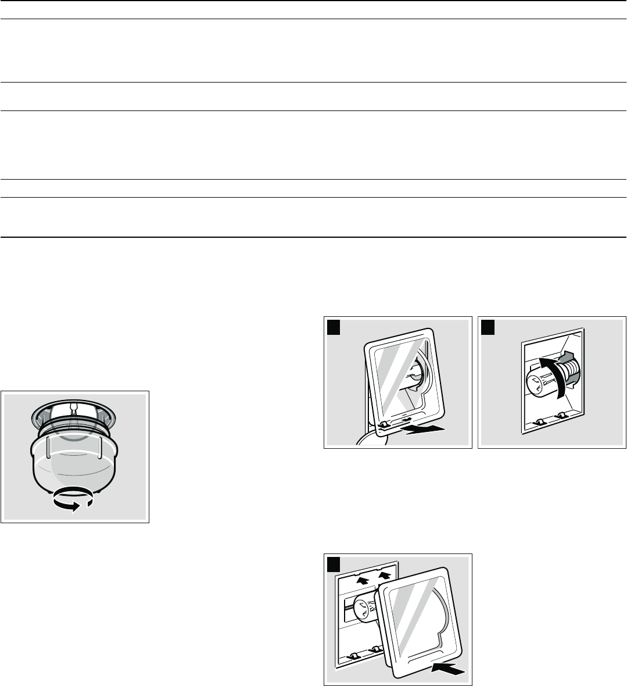Click the right retaining clip below the unscrewed bulb
This screenshot has width=627, height=686.
pyautogui.click(x=561, y=416)
